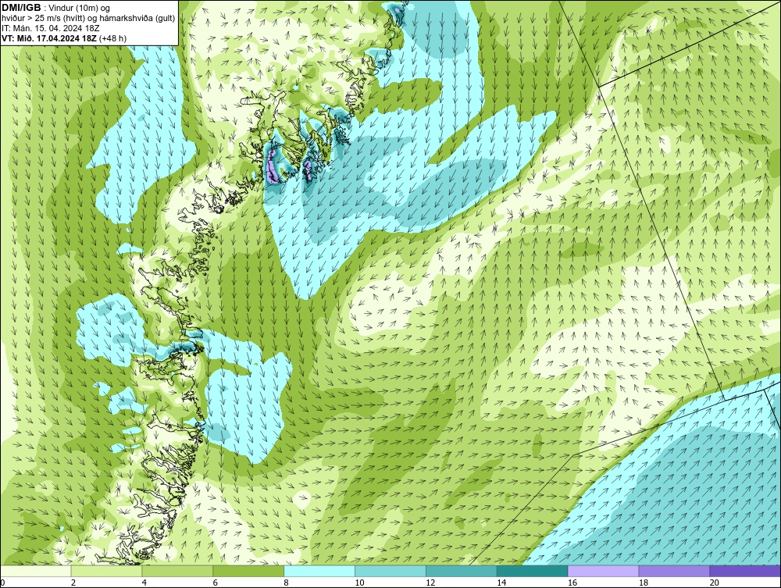Click the '(+48 h)' forecast offset text
The width and height of the screenshot is (781, 588).
coord(113,38)
